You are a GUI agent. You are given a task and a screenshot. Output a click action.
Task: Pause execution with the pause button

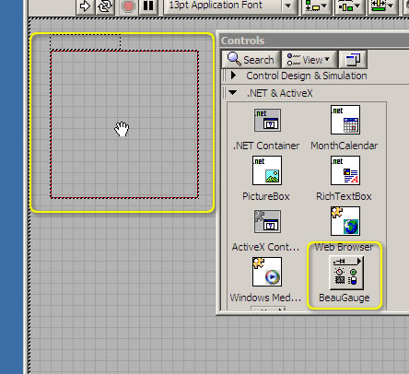tap(148, 6)
